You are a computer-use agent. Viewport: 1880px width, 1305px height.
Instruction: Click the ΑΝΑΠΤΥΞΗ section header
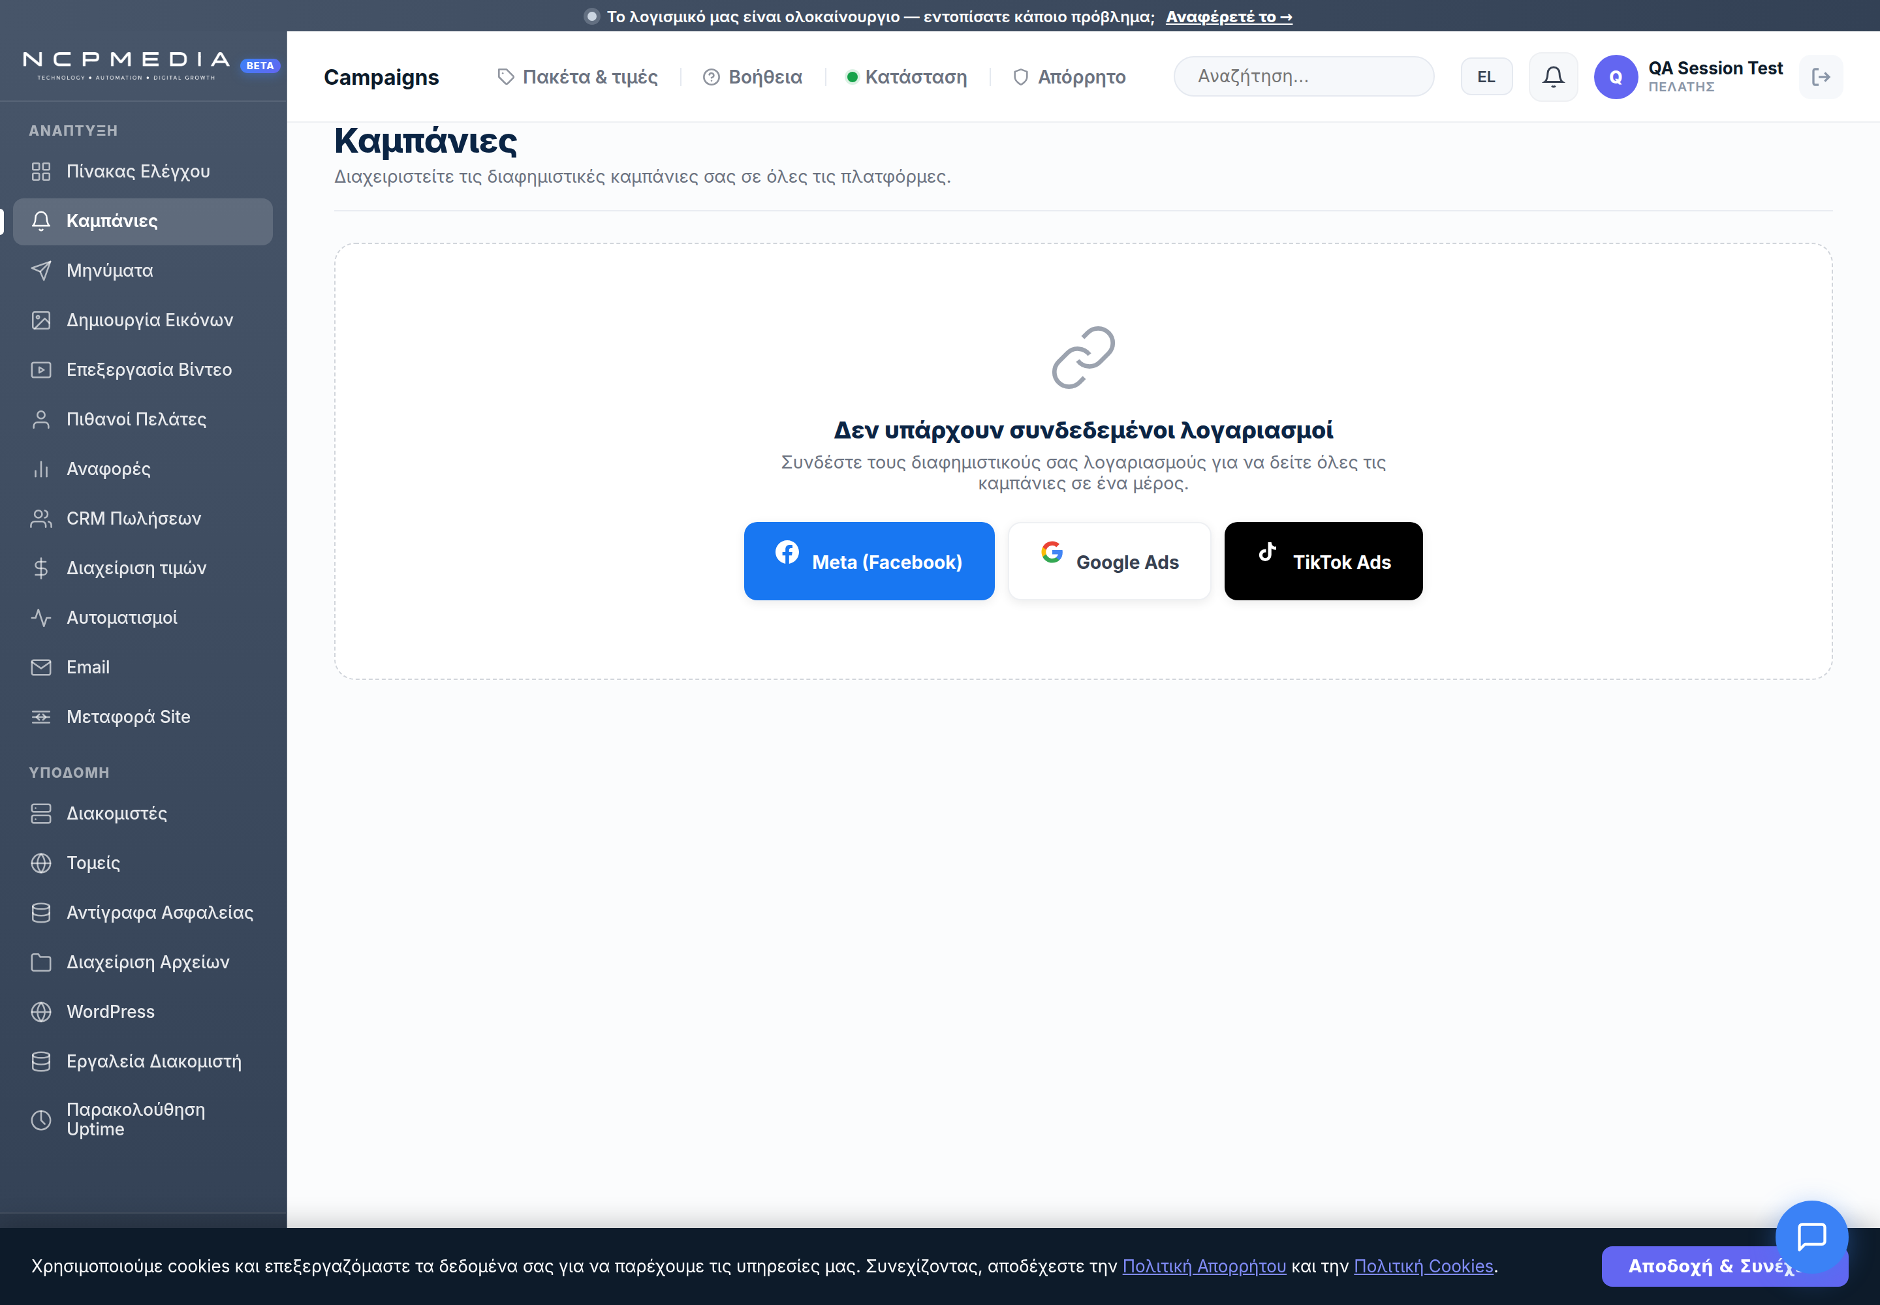point(73,130)
